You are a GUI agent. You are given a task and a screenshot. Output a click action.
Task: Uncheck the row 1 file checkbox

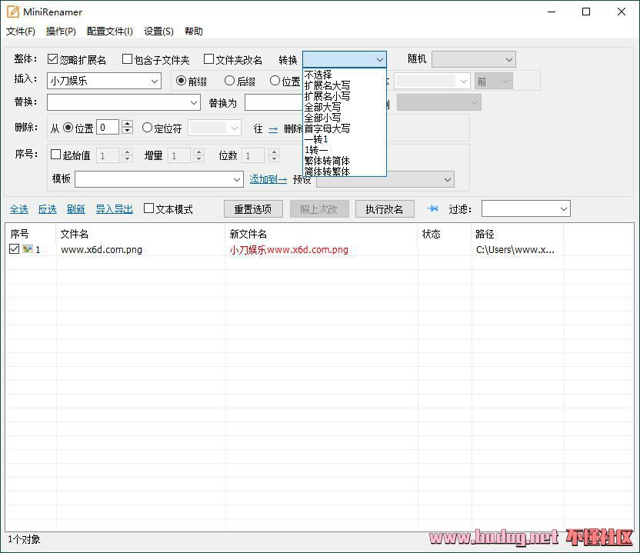[x=15, y=249]
